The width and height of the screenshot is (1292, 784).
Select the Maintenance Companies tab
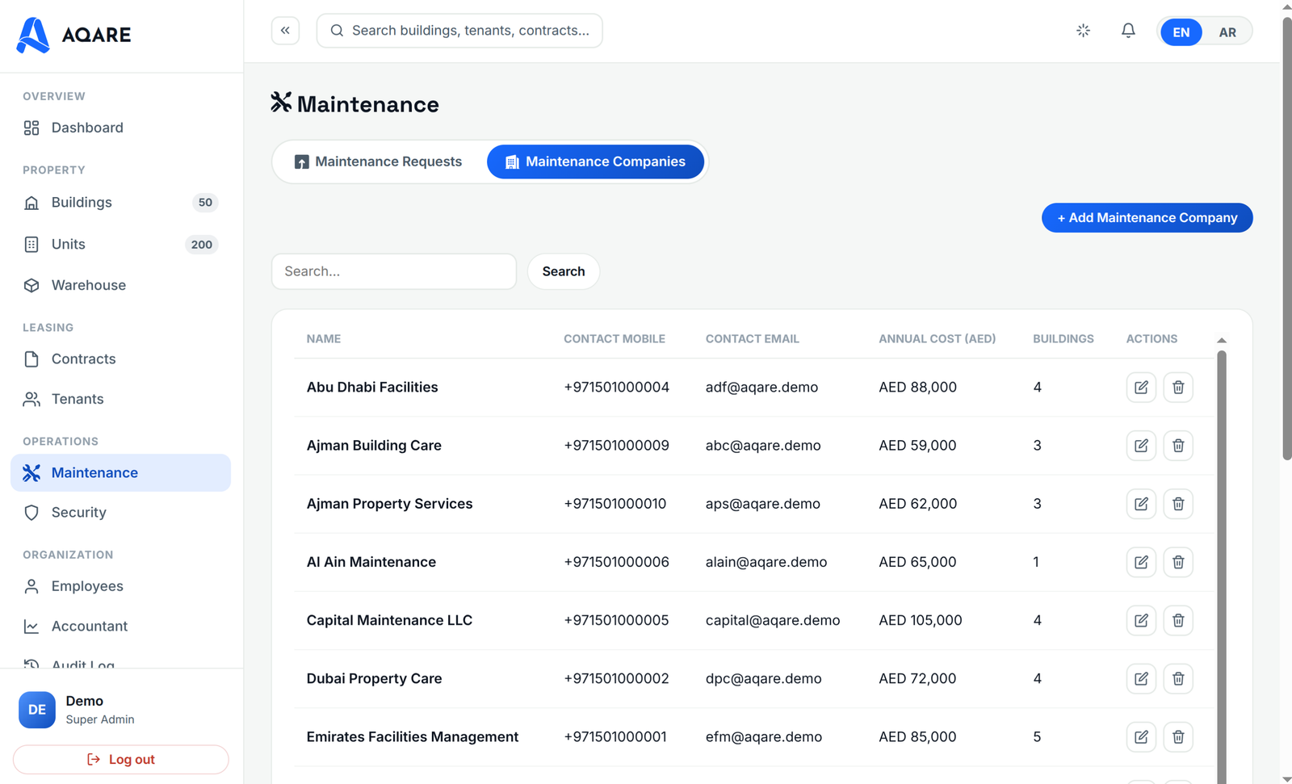click(x=595, y=161)
